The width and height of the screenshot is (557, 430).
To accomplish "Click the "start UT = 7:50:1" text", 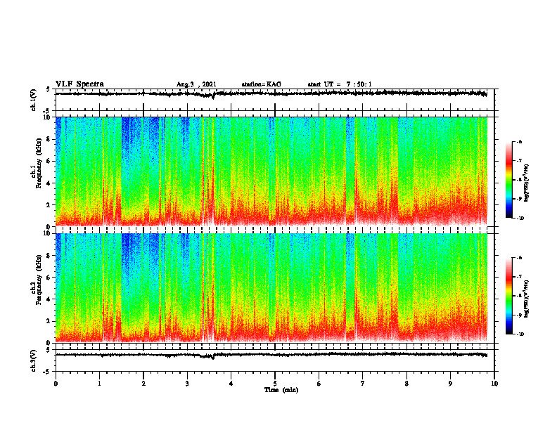I will [340, 84].
